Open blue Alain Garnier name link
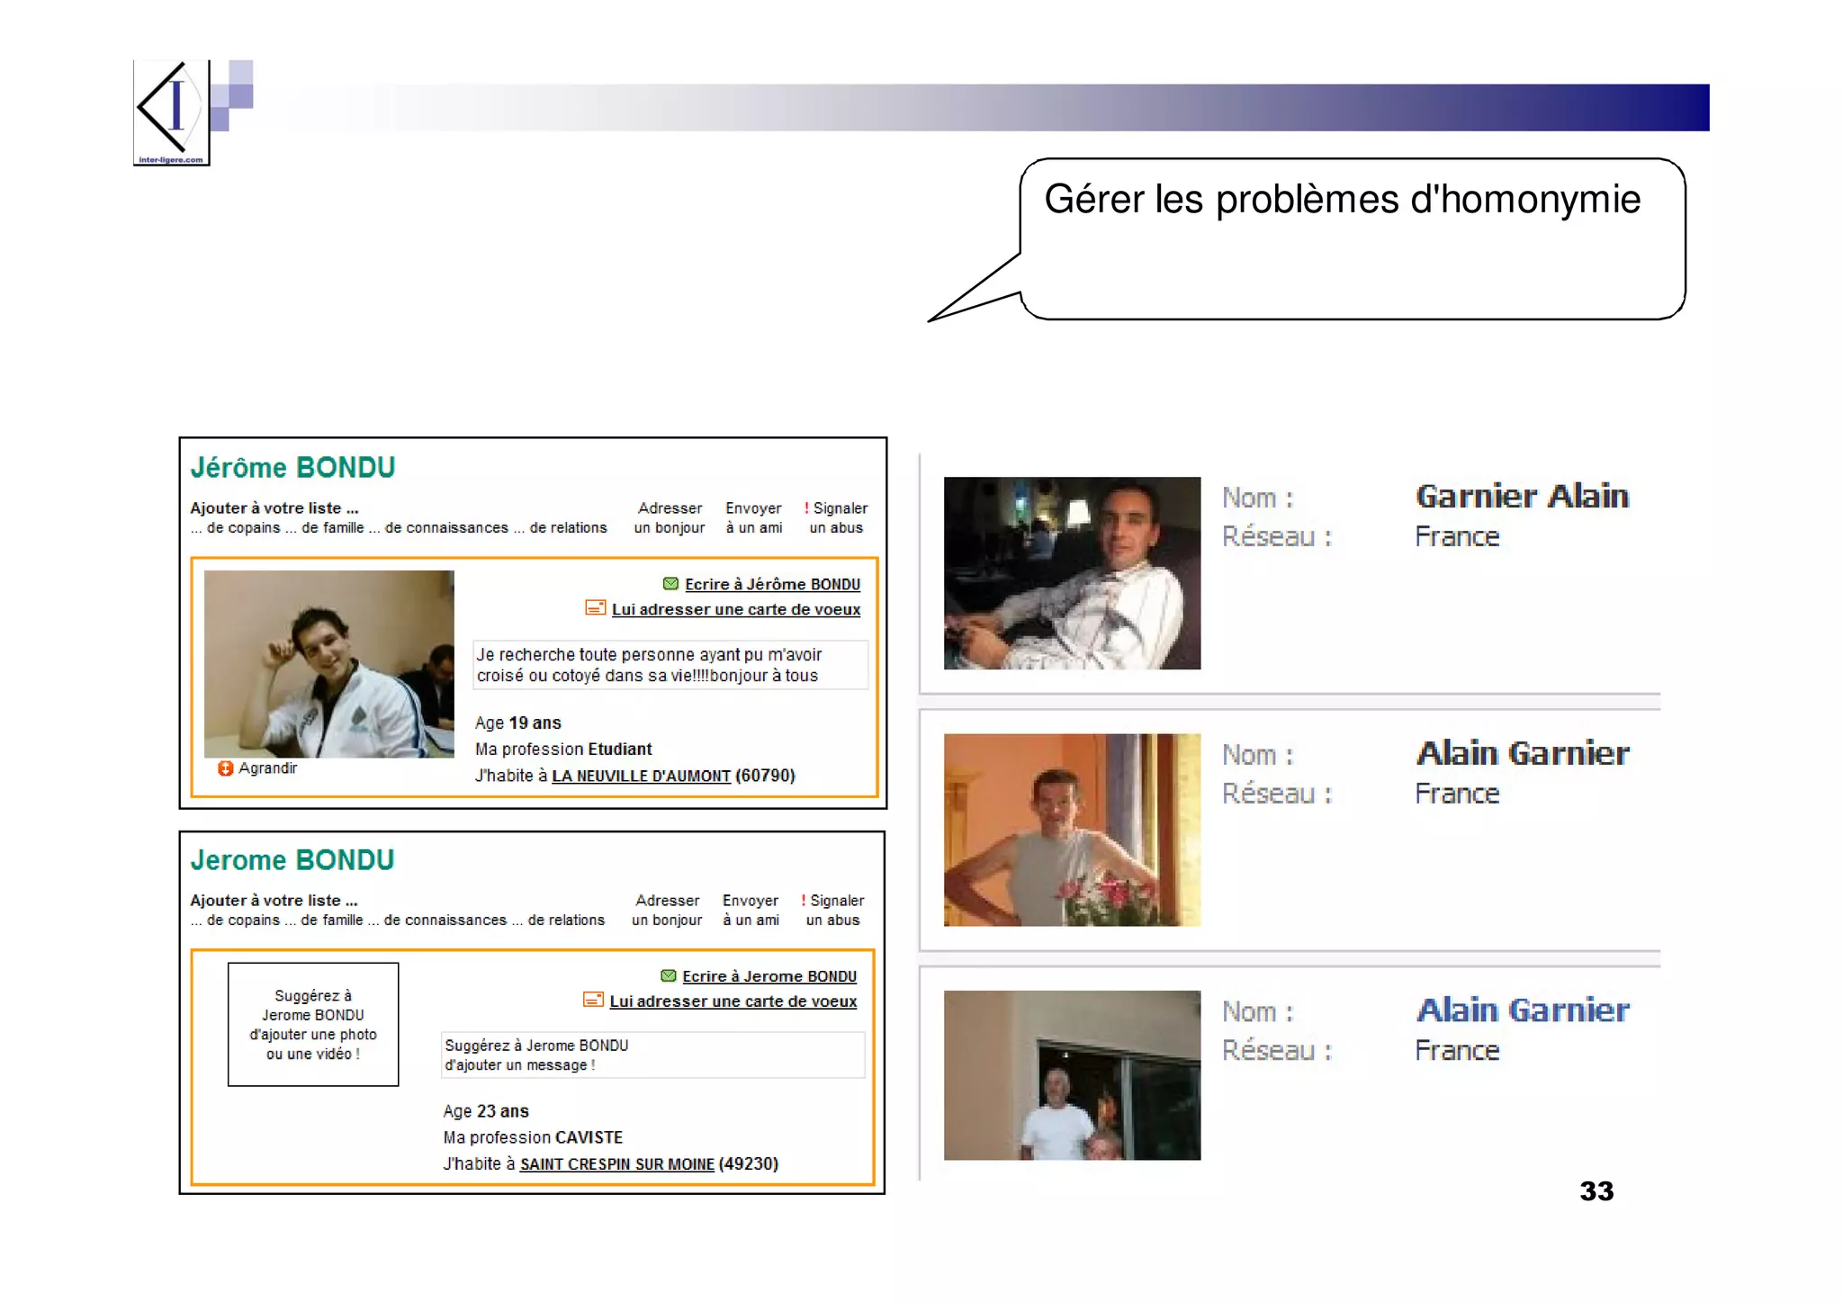 coord(1523,1010)
